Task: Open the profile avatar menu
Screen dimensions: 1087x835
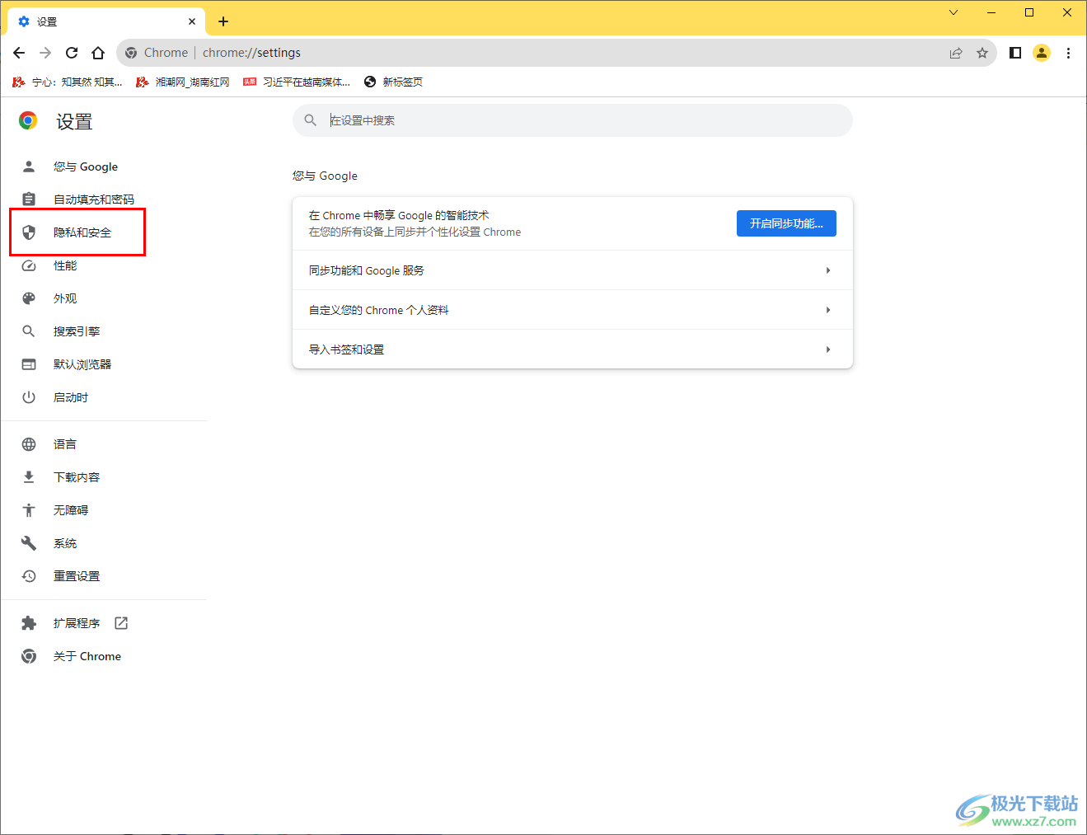Action: point(1042,53)
